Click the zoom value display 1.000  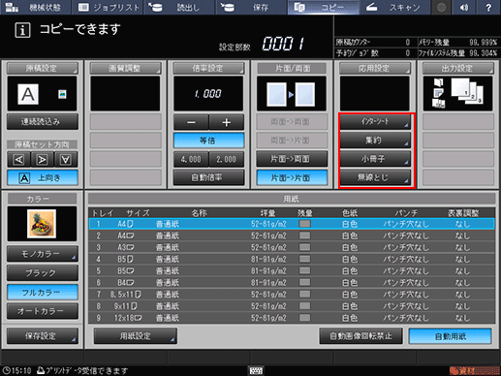(208, 94)
